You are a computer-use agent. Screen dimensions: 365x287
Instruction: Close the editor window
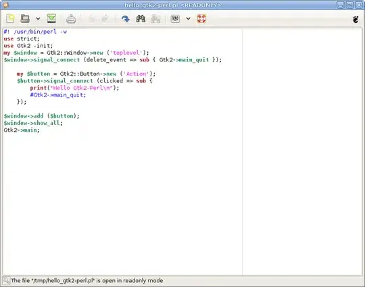coord(359,5)
